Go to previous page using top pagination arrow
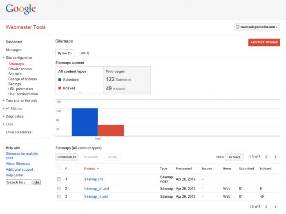The width and height of the screenshot is (286, 214). (x=266, y=157)
